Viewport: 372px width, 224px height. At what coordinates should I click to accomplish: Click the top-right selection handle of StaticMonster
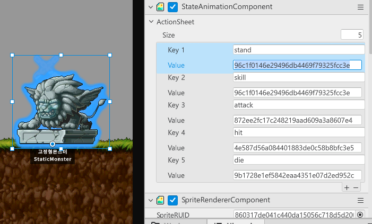[110, 55]
